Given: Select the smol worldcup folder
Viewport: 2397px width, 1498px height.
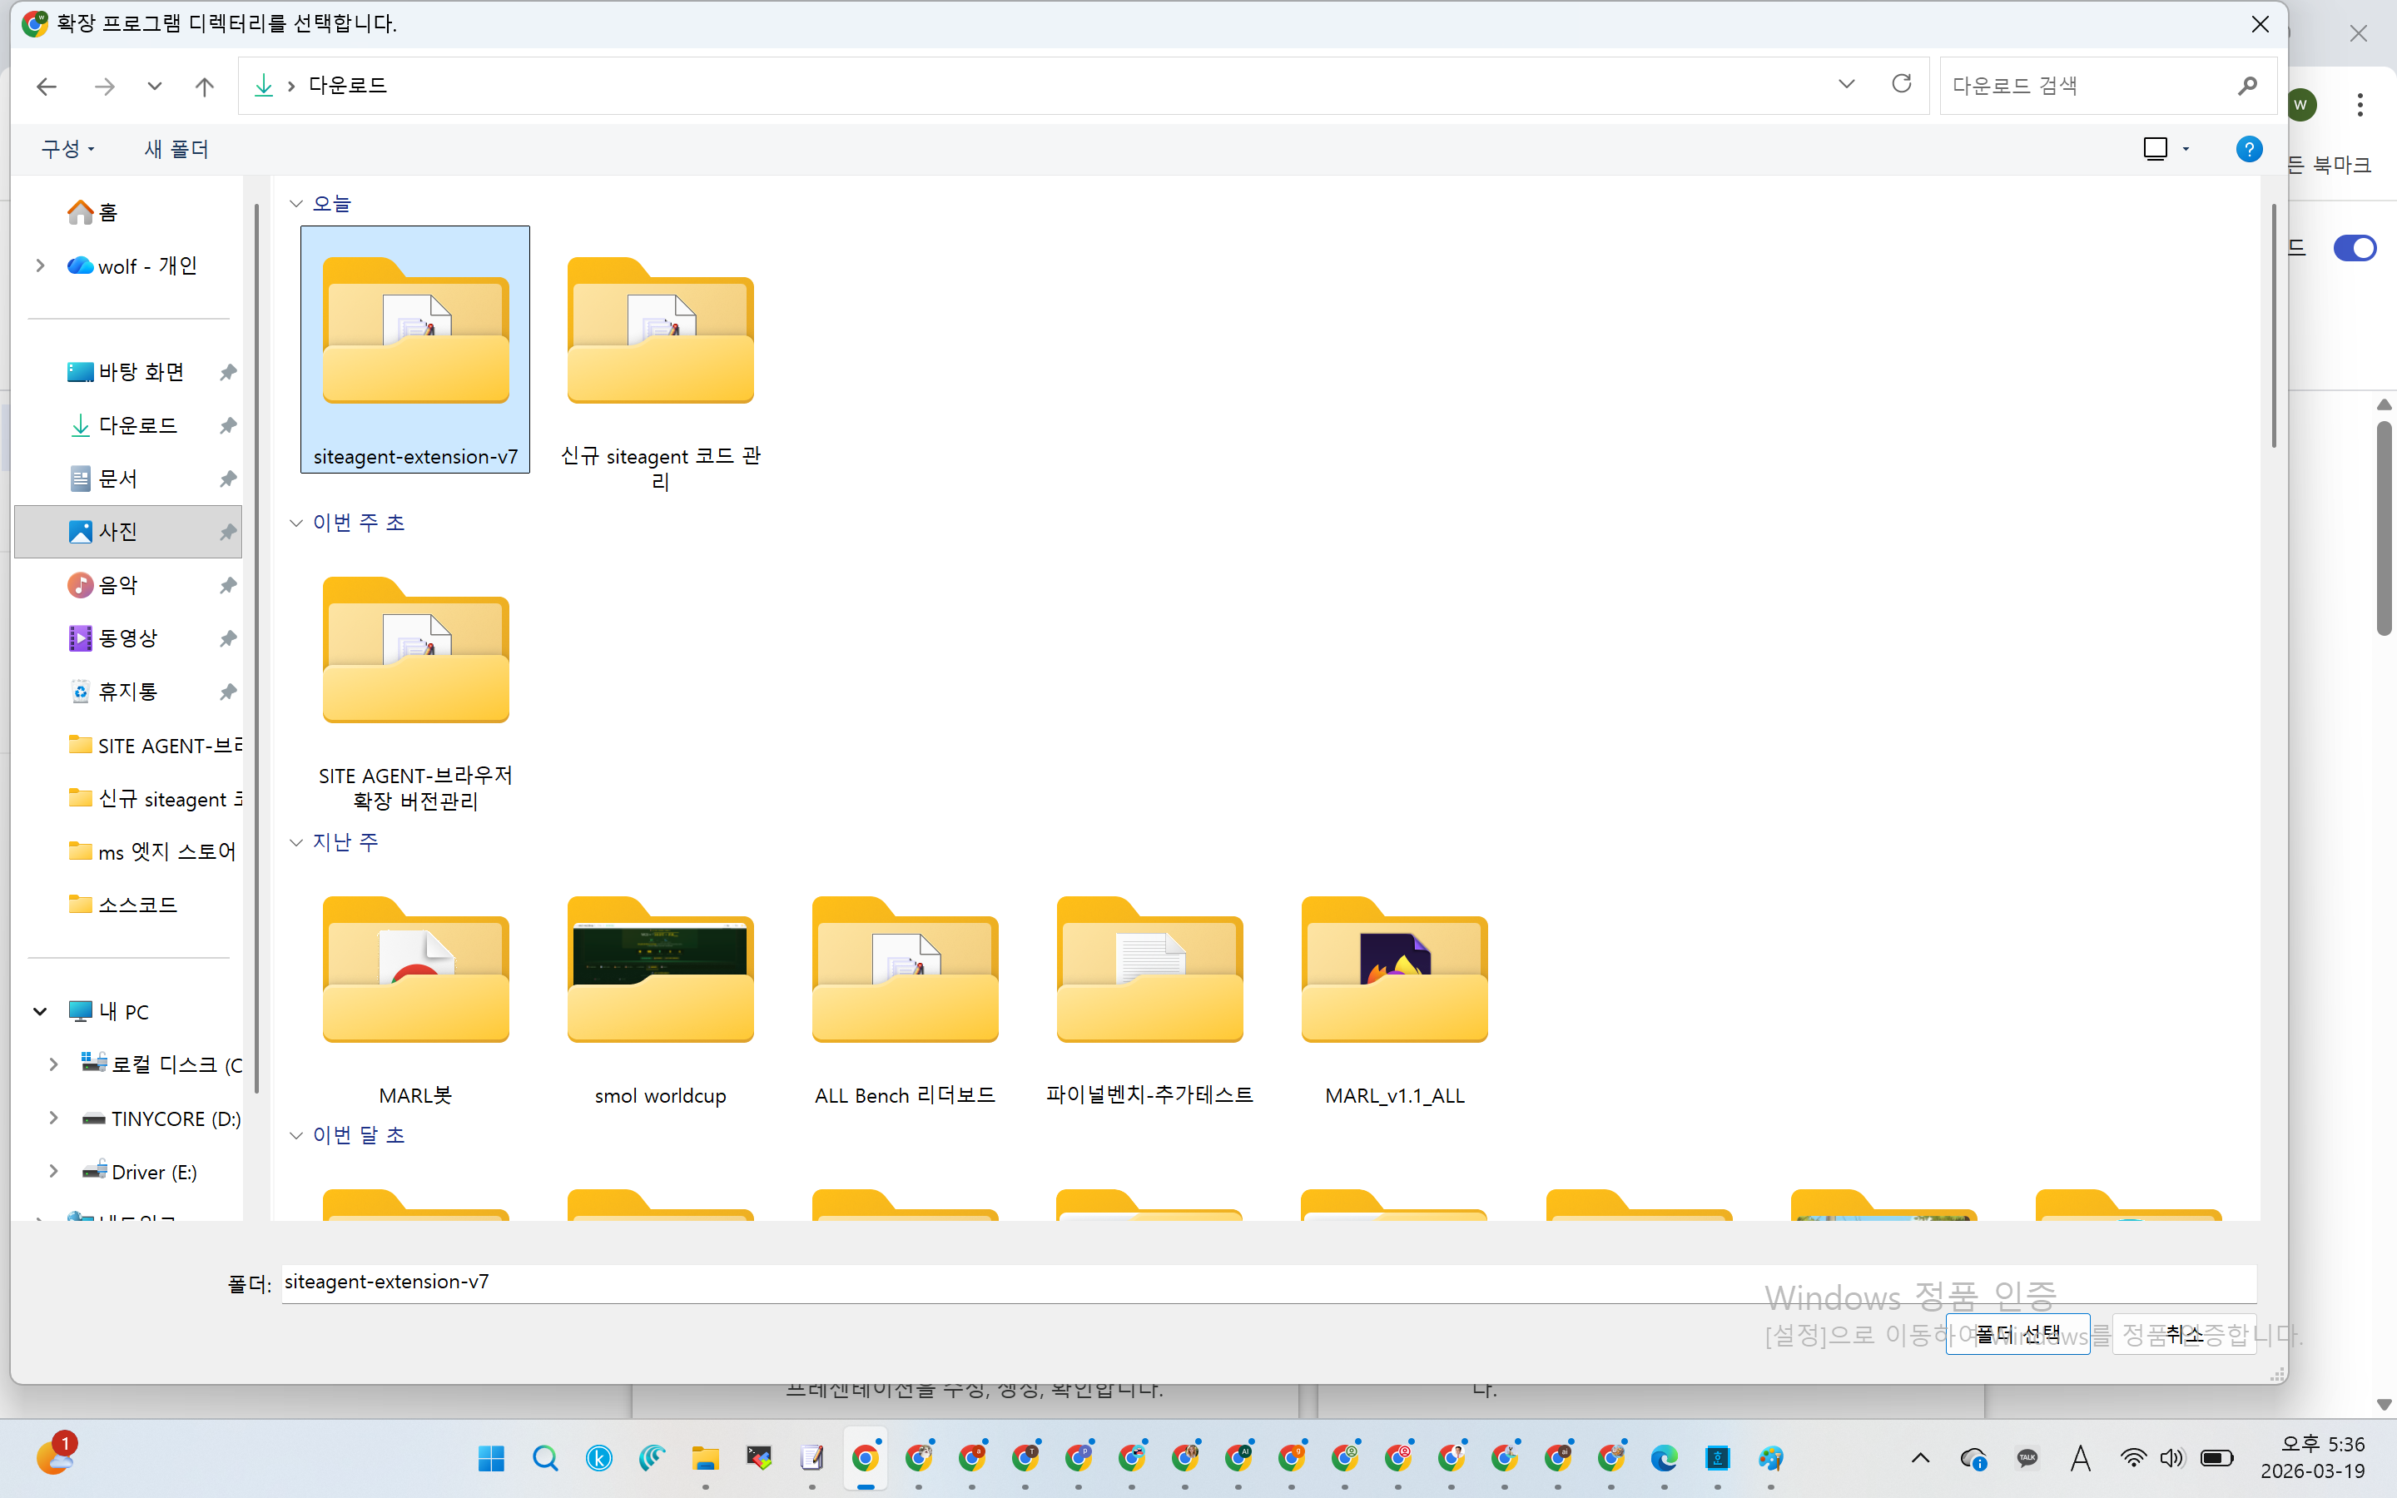Looking at the screenshot, I should [660, 971].
